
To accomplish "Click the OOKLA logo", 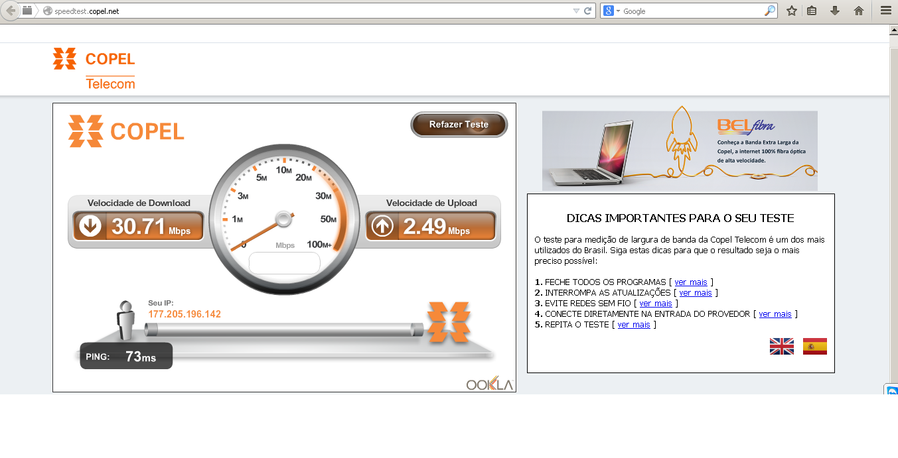I will pos(490,384).
